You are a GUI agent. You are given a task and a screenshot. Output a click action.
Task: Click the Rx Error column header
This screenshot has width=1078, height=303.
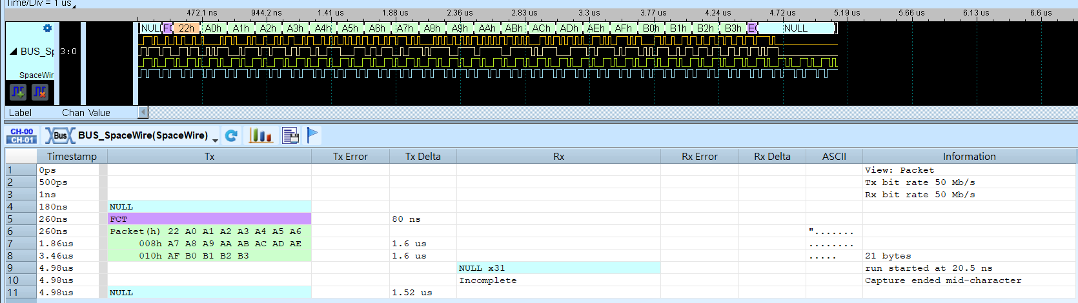click(700, 157)
